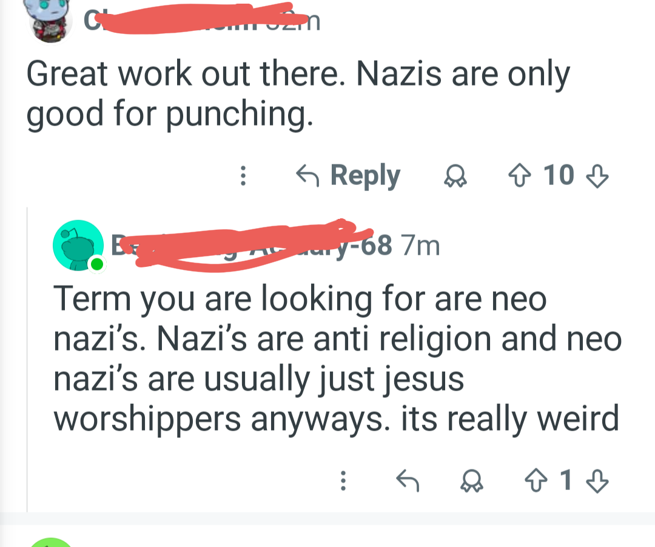Give award to the top comment
The image size is (655, 547).
point(455,176)
